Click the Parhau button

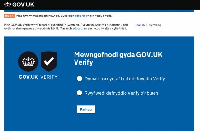tap(86, 109)
